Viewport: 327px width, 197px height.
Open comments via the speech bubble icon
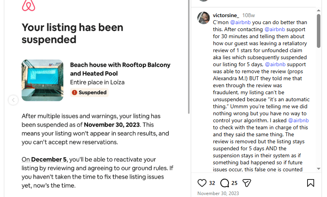pos(225,183)
